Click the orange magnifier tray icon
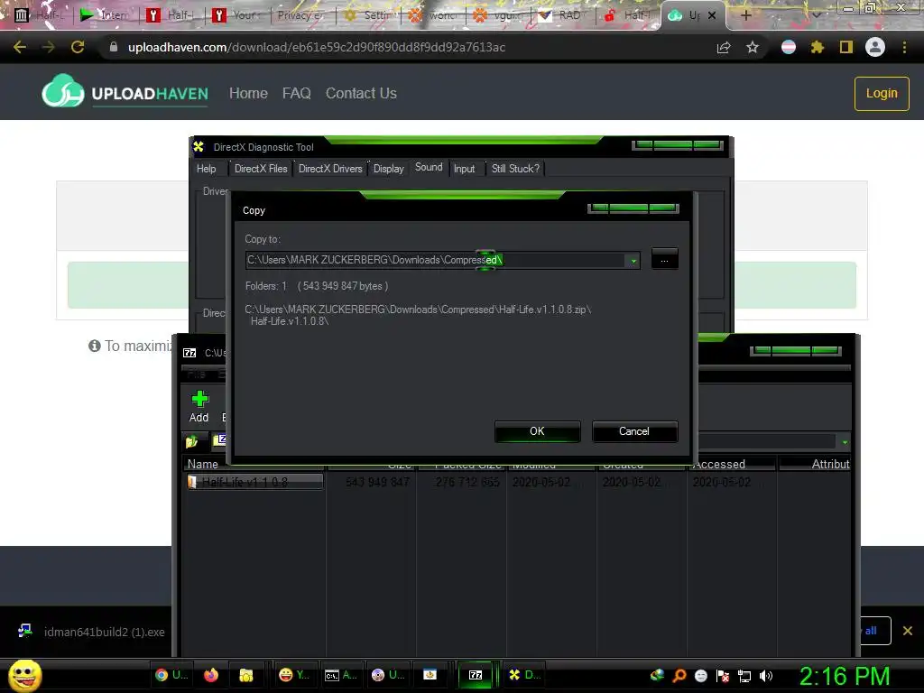This screenshot has width=924, height=693. (x=679, y=676)
